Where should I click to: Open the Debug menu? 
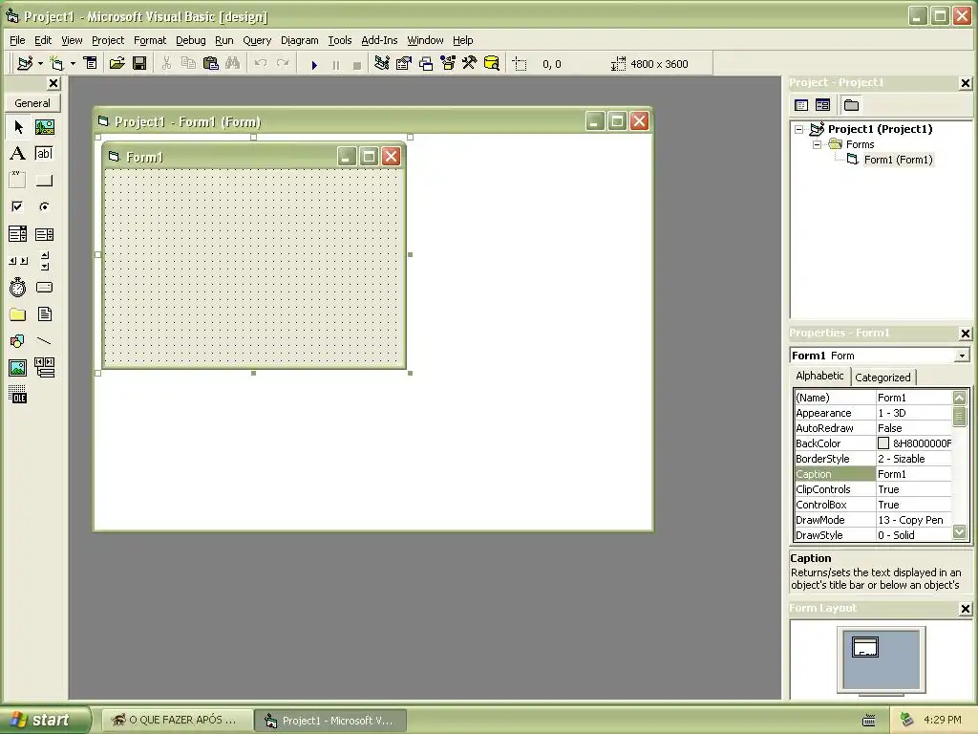(190, 40)
